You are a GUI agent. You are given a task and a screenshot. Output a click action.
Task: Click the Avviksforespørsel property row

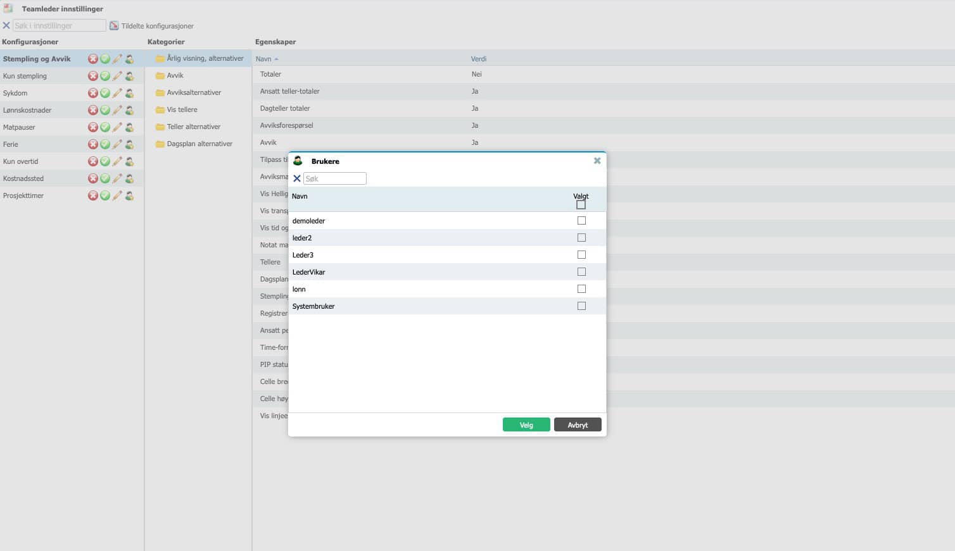pyautogui.click(x=604, y=125)
